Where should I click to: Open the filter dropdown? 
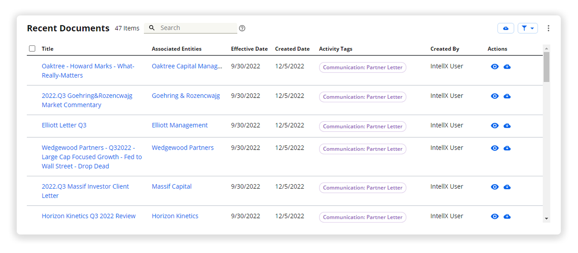(x=528, y=28)
